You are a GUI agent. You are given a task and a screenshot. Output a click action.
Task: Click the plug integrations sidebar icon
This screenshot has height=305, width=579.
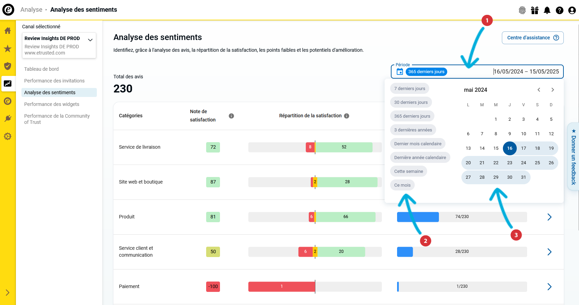pyautogui.click(x=8, y=119)
